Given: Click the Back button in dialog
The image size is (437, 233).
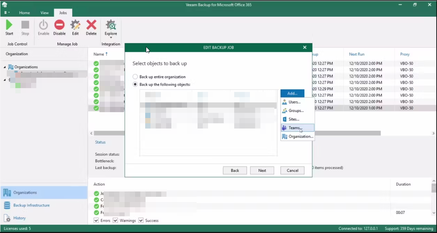Looking at the screenshot, I should pyautogui.click(x=235, y=170).
